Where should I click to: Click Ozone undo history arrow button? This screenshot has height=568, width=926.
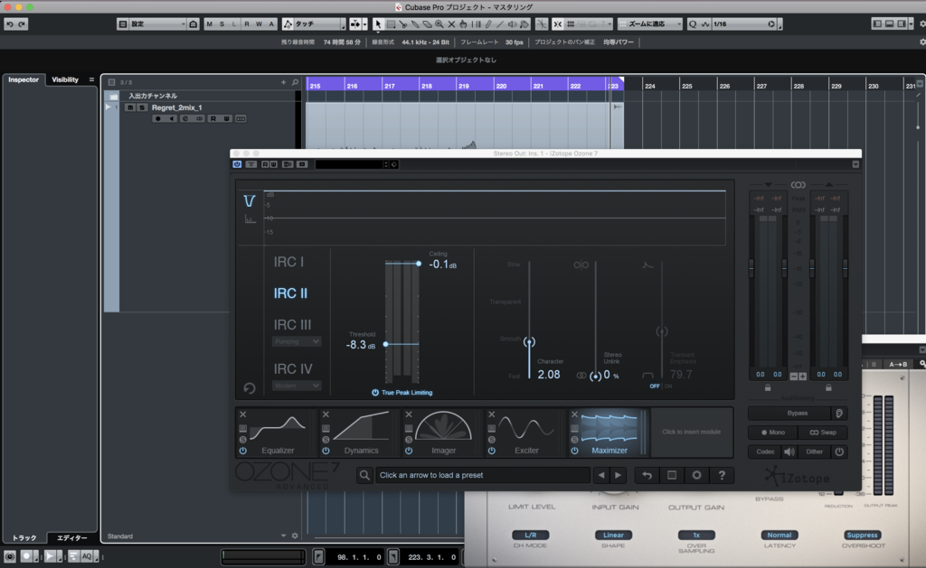click(x=647, y=475)
